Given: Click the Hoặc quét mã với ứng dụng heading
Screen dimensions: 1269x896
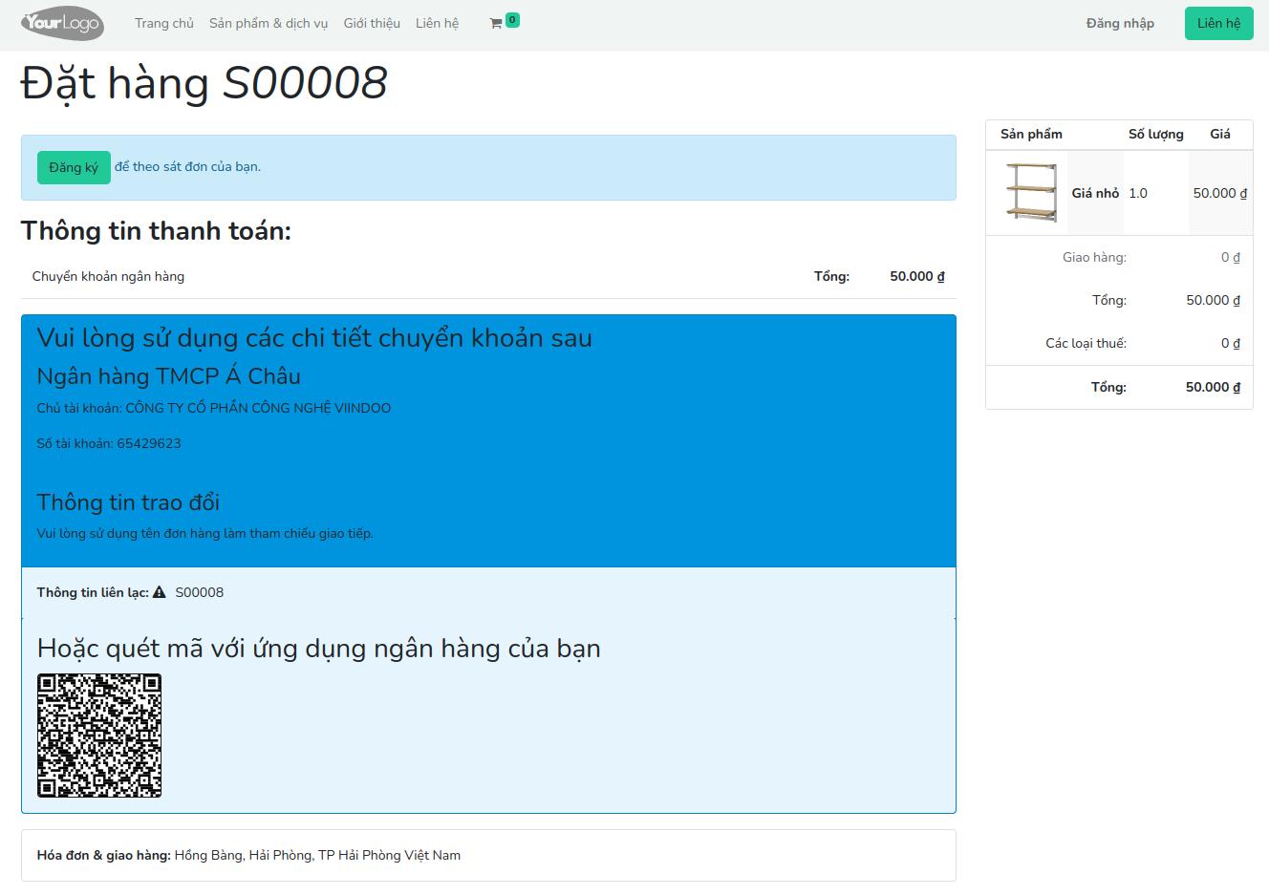Looking at the screenshot, I should coord(319,649).
